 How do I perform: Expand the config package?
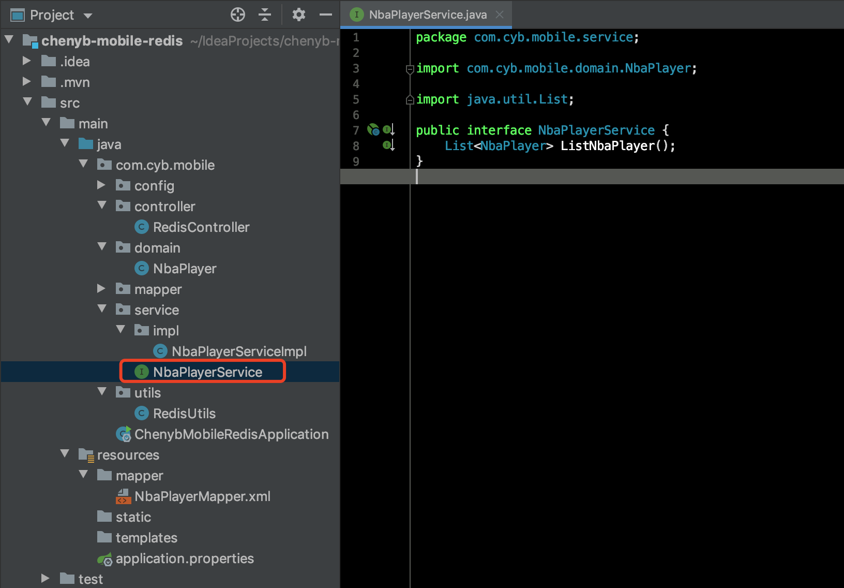click(101, 185)
